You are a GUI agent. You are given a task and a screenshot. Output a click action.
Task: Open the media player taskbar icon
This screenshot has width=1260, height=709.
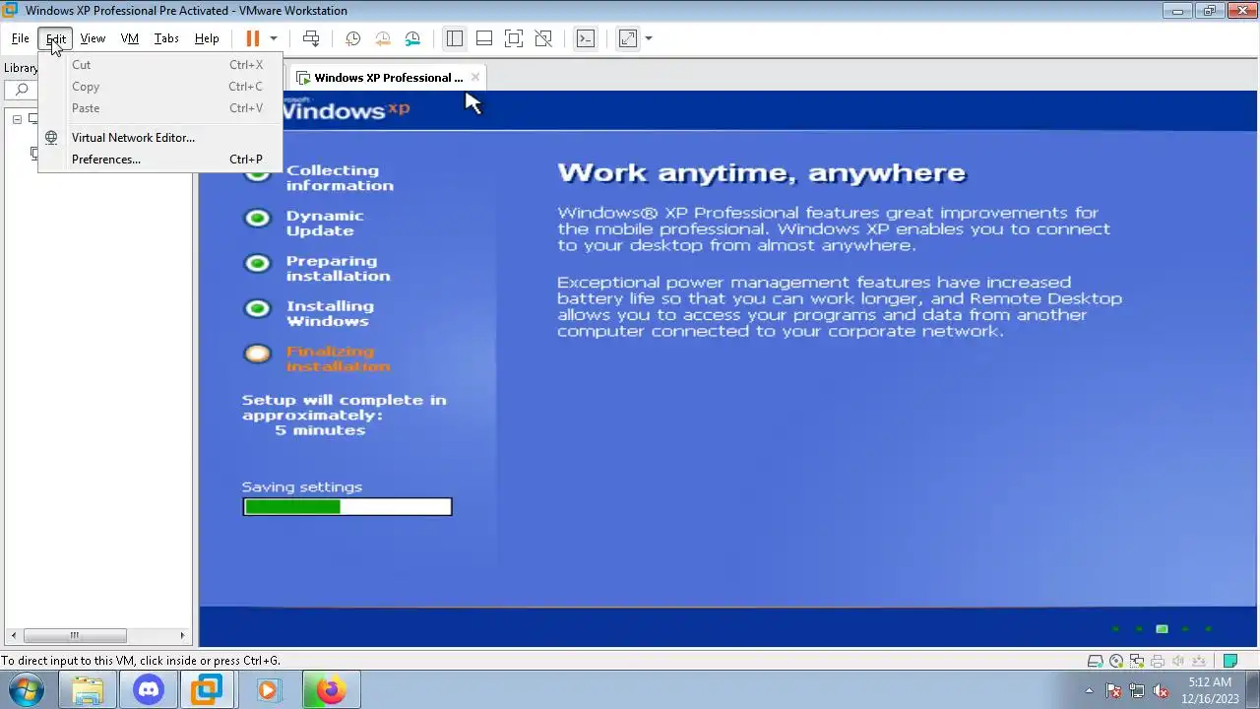(x=268, y=690)
